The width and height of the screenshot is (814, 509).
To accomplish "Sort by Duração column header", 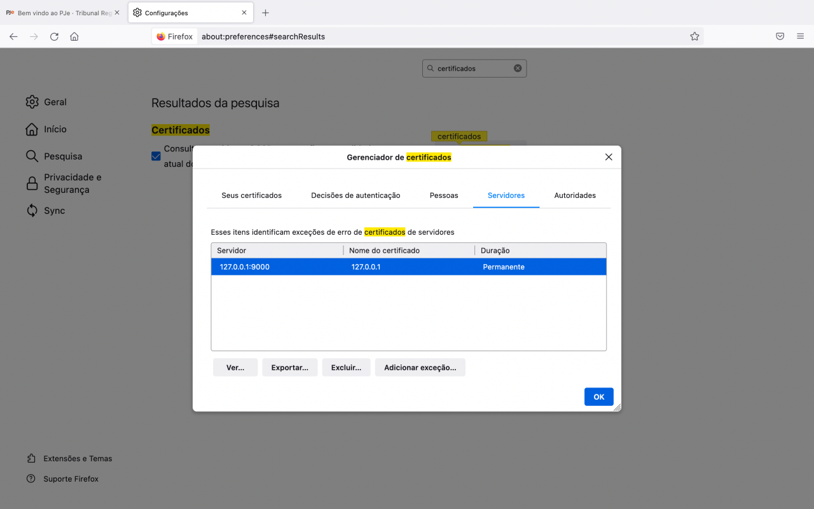I will [x=541, y=251].
